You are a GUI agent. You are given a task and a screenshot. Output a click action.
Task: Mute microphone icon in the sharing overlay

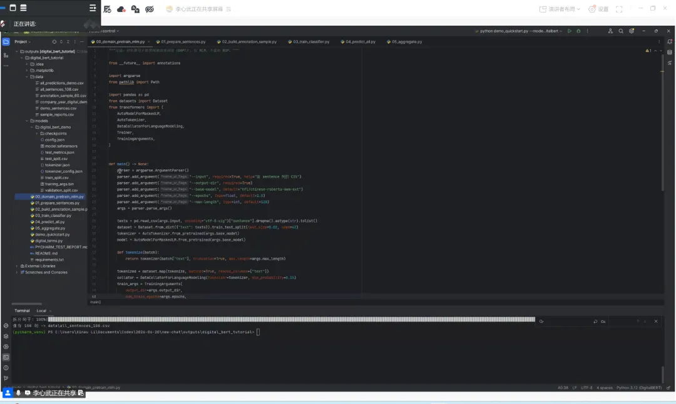[18, 393]
